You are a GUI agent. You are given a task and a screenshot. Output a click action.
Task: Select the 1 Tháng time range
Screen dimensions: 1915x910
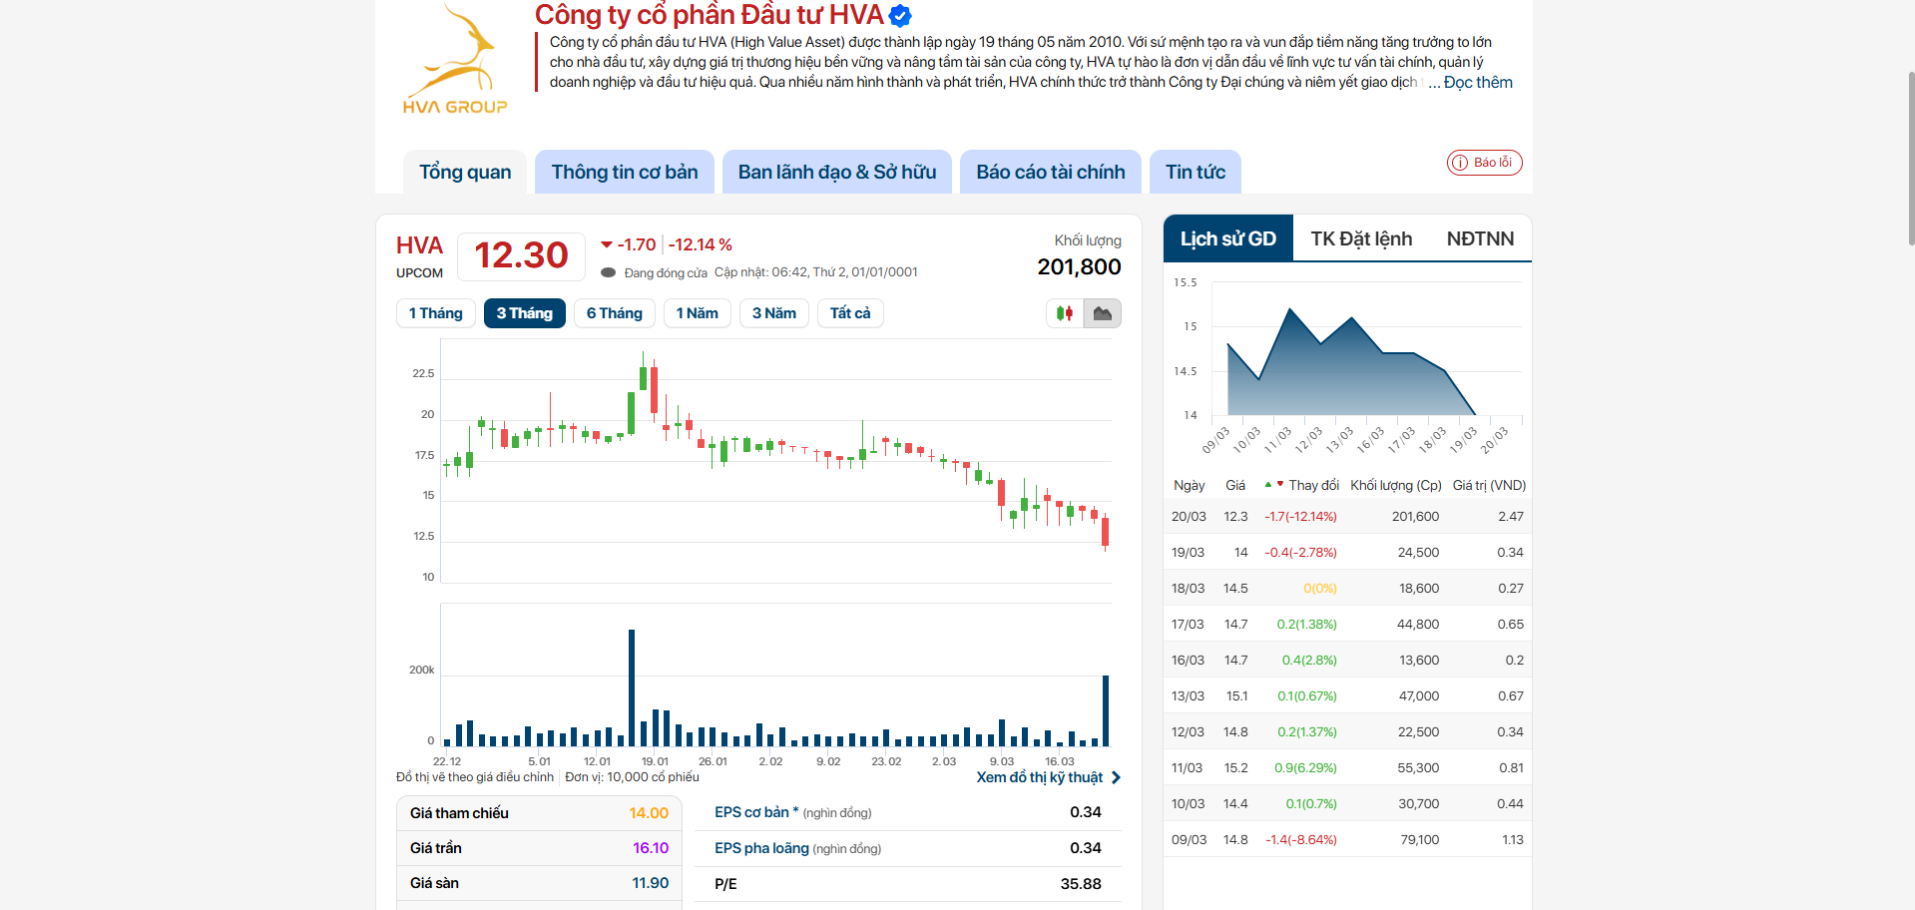point(436,313)
